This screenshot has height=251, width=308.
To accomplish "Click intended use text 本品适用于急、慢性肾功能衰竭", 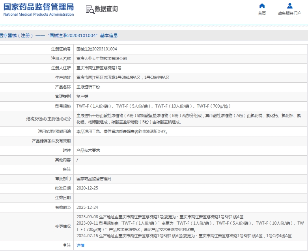I will click(x=122, y=132).
